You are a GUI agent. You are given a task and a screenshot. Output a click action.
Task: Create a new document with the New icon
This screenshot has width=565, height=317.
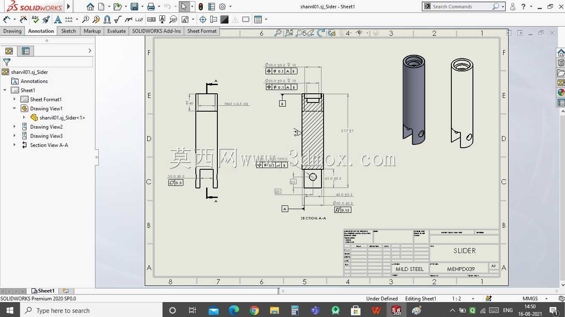[x=101, y=7]
